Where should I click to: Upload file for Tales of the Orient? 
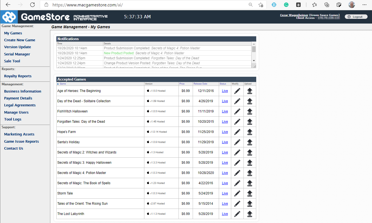250,204
